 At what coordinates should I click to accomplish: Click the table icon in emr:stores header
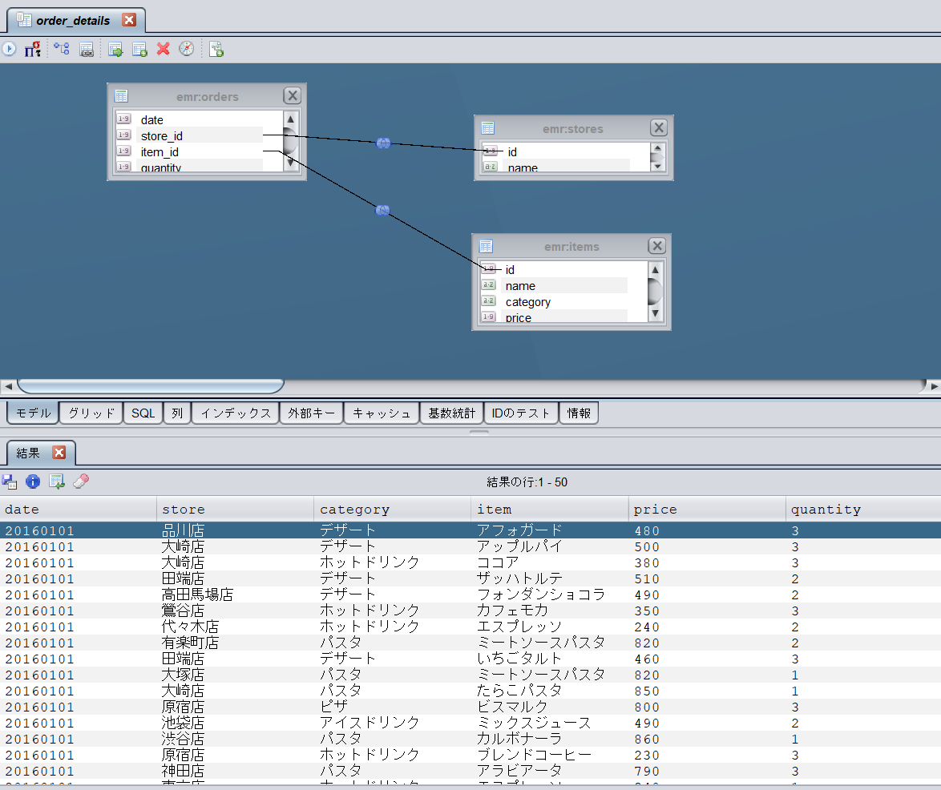[x=488, y=128]
